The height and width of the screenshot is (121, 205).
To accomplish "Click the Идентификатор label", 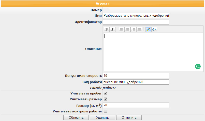I will (88, 22).
